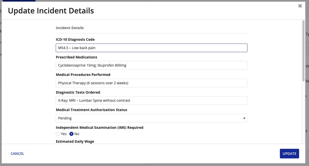The width and height of the screenshot is (309, 166).
Task: Click the Incident Details section heading
Action: tap(70, 28)
